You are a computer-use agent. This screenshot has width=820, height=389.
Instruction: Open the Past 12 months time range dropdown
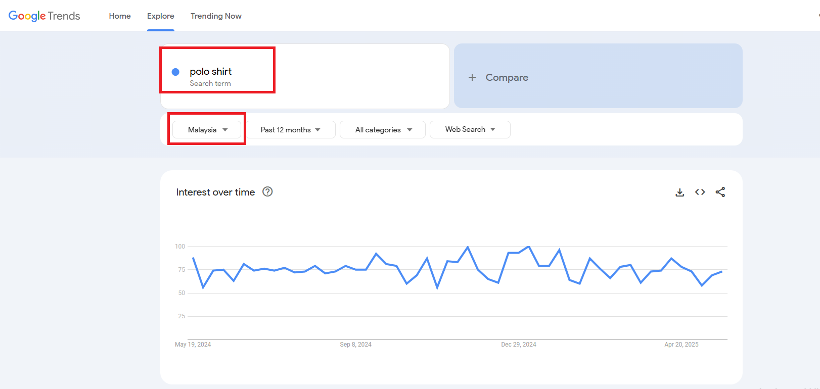[291, 130]
